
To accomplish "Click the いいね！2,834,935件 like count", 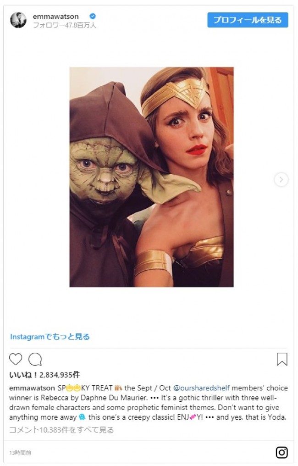I will [x=44, y=375].
